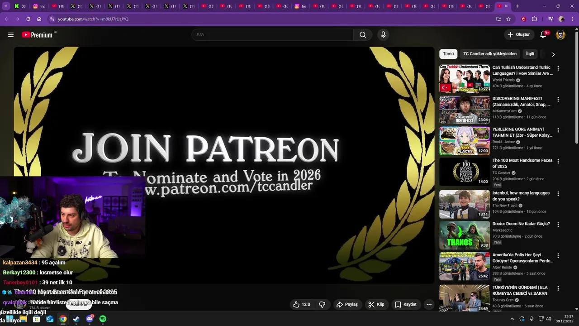Open the red extension icon
Image resolution: width=579 pixels, height=326 pixels.
coord(524,19)
